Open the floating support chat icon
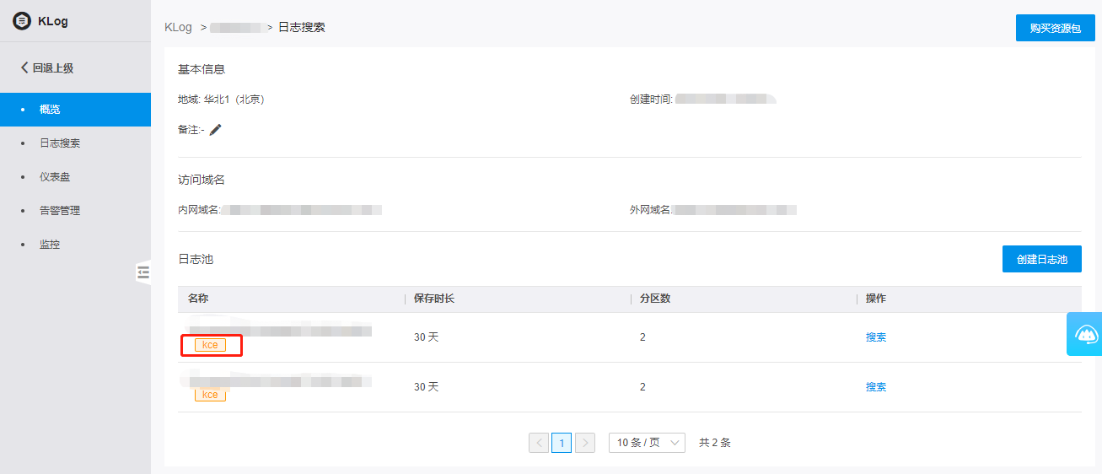 (1085, 334)
